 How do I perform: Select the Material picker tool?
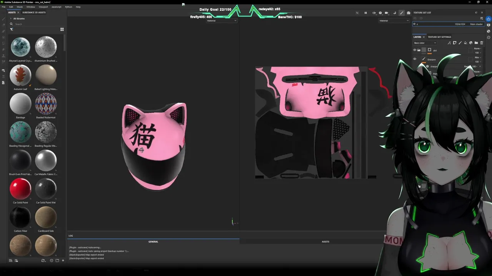click(3, 62)
